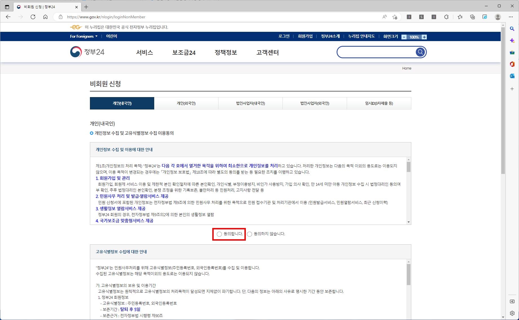519x320 pixels.
Task: Click 2. 민원사무 처리 및 발급·열람서비스 제공
Action: [132, 196]
